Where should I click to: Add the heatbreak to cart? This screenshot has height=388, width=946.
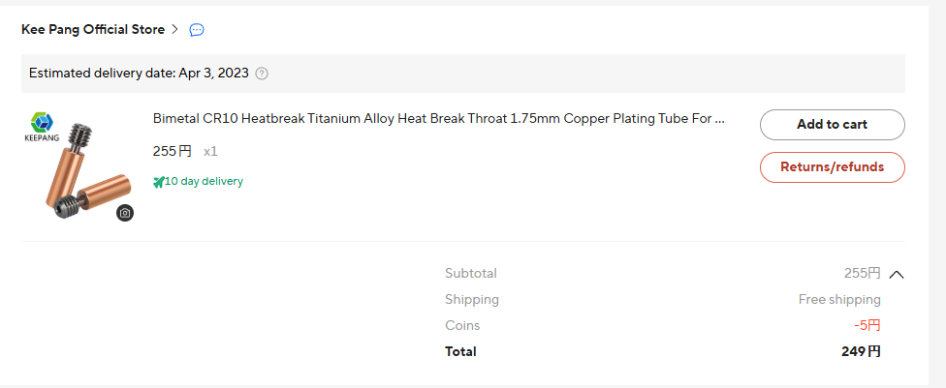click(x=832, y=125)
